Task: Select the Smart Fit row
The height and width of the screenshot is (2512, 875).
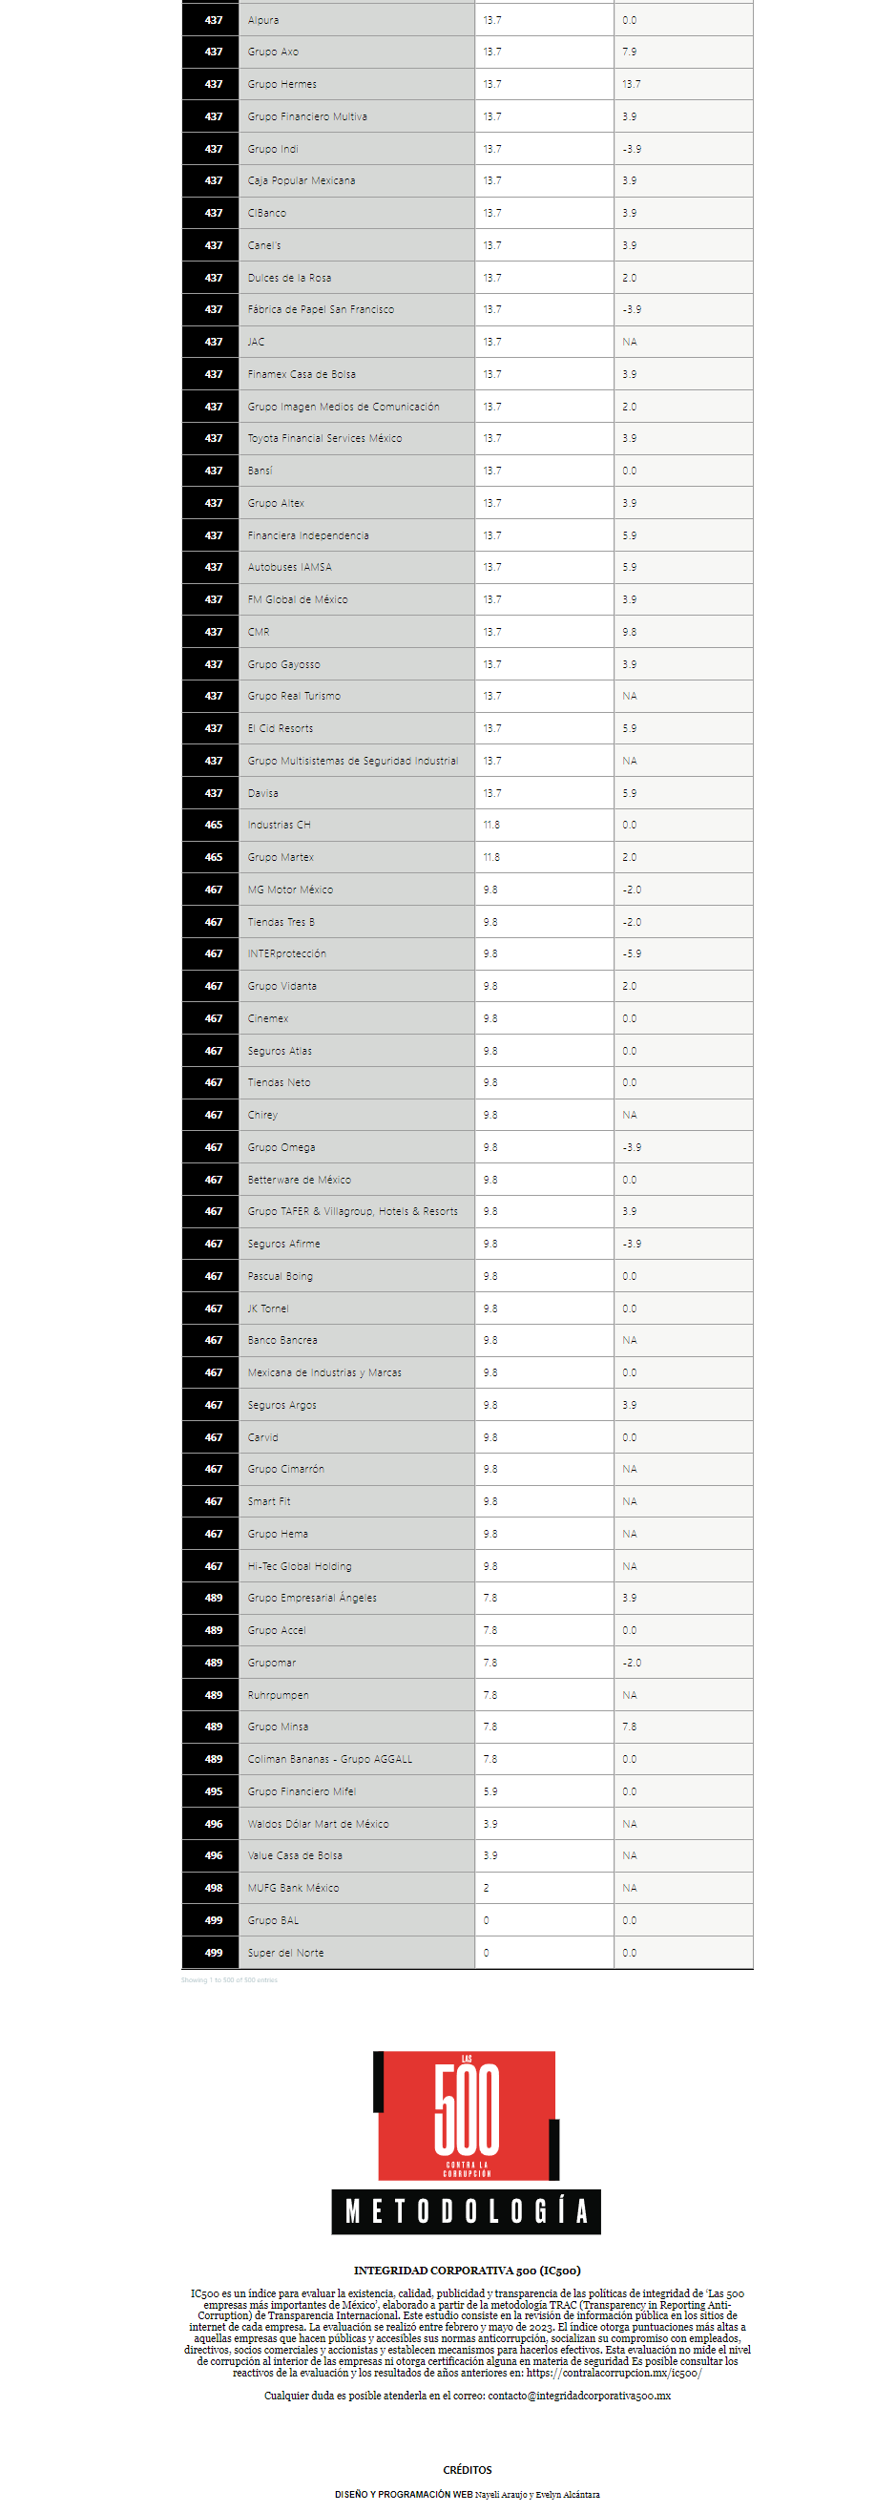Action: pyautogui.click(x=468, y=1500)
